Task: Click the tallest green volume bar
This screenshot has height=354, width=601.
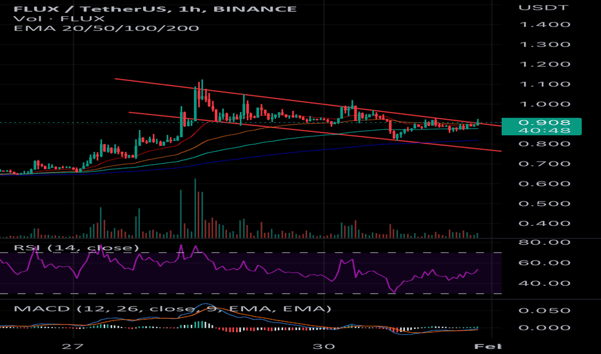Action: 195,209
